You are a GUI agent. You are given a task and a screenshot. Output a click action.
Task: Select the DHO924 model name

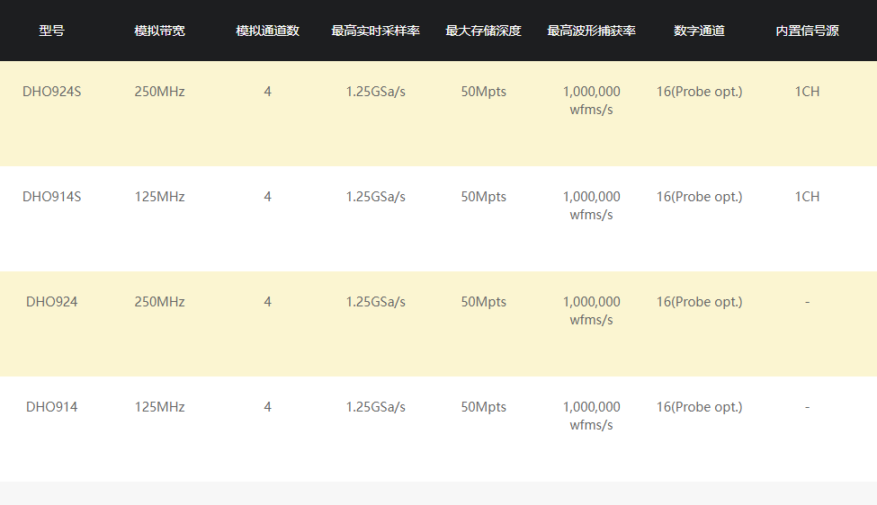click(x=51, y=302)
